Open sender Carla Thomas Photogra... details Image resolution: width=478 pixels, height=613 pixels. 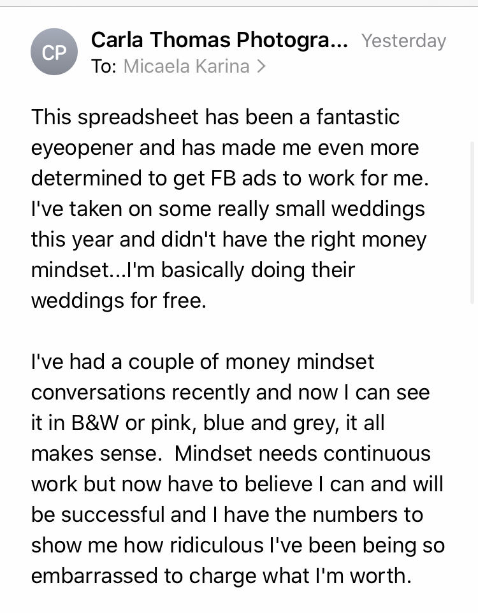coord(219,40)
